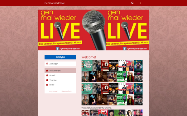Open the second event poster collage
The height and width of the screenshot is (116, 187).
pyautogui.click(x=112, y=94)
